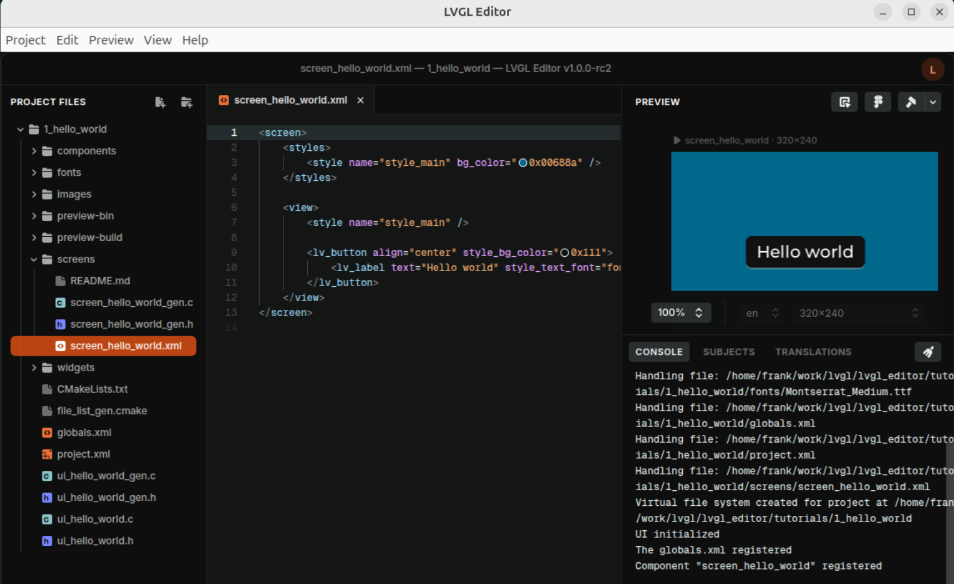Click the user avatar 'L' icon
The height and width of the screenshot is (584, 954).
pyautogui.click(x=932, y=70)
